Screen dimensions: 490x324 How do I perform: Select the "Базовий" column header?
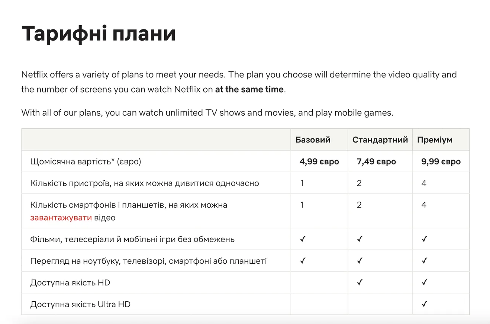[313, 140]
